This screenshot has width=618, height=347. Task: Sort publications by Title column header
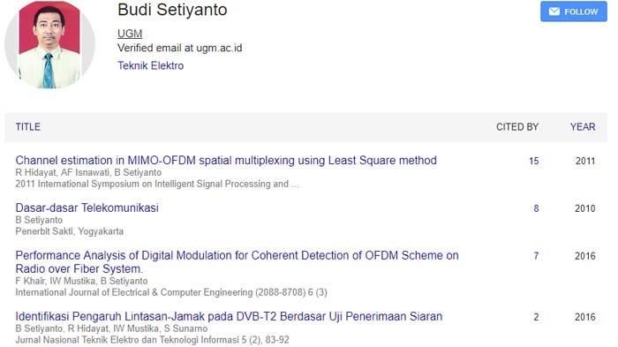click(28, 127)
